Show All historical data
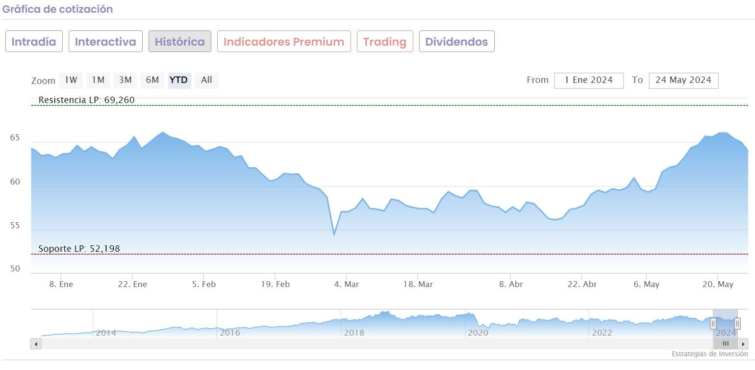This screenshot has height=370, width=755. (x=206, y=80)
